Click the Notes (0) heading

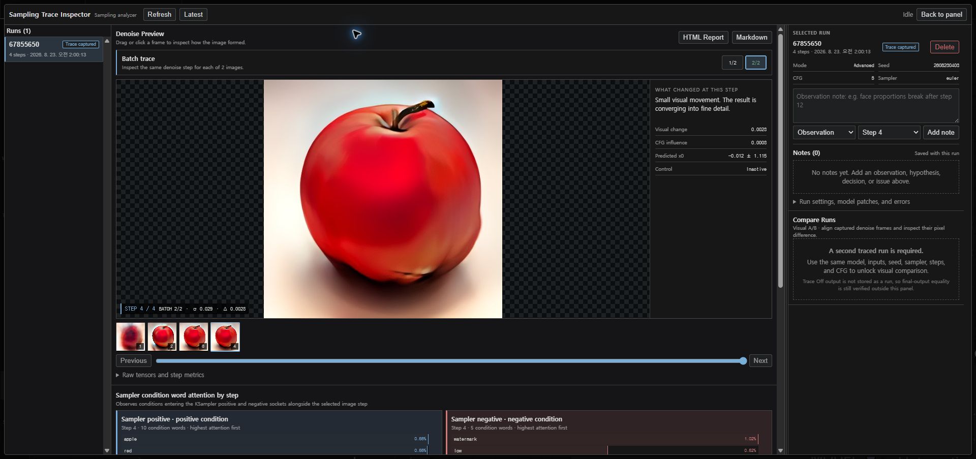tap(806, 153)
